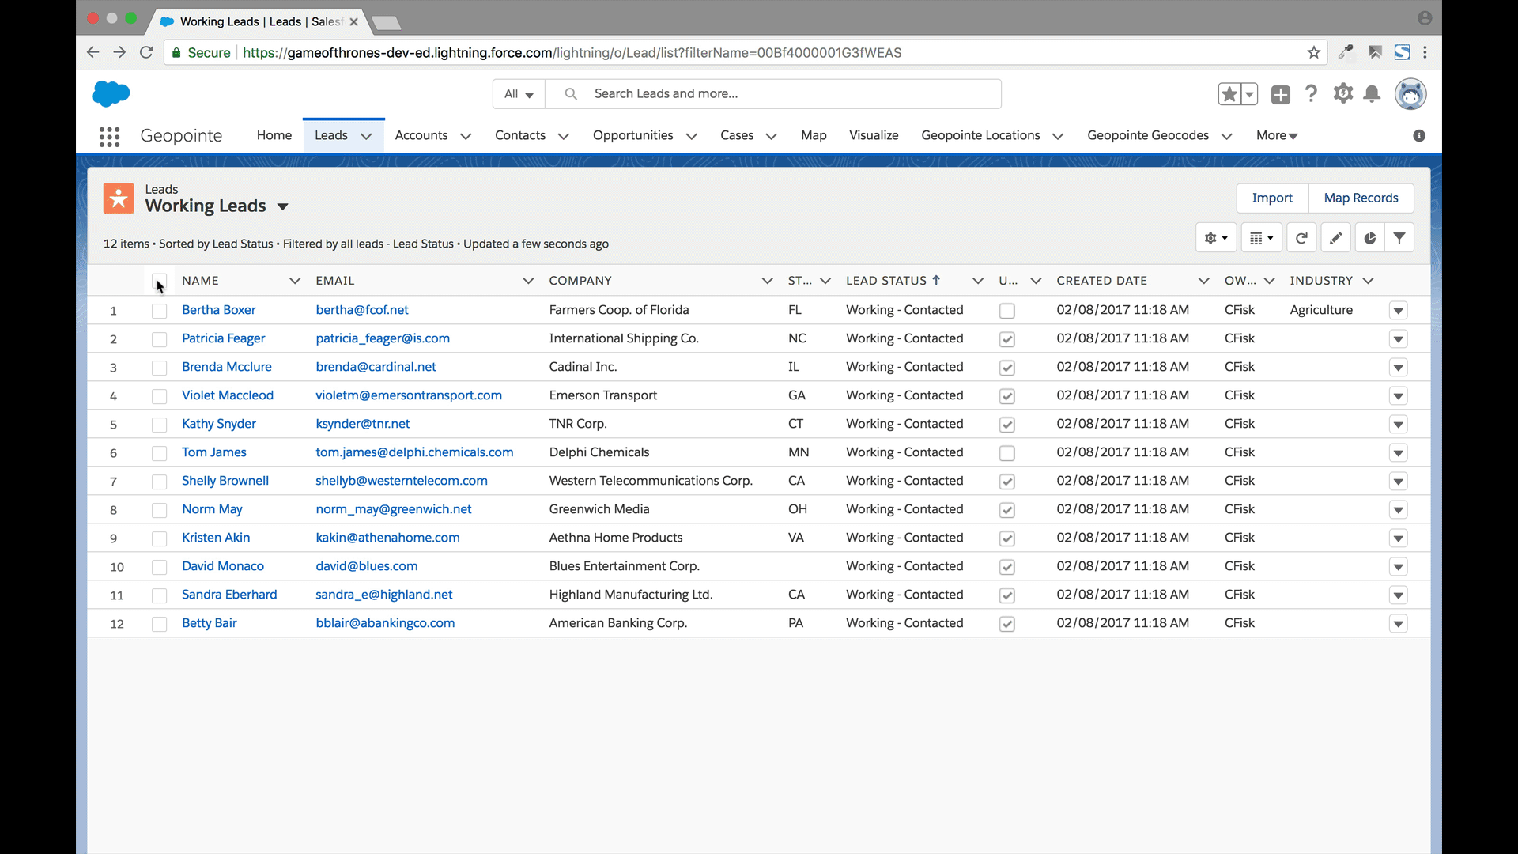Select the Norm May row checkbox
Screen dimensions: 1518x854
click(159, 510)
